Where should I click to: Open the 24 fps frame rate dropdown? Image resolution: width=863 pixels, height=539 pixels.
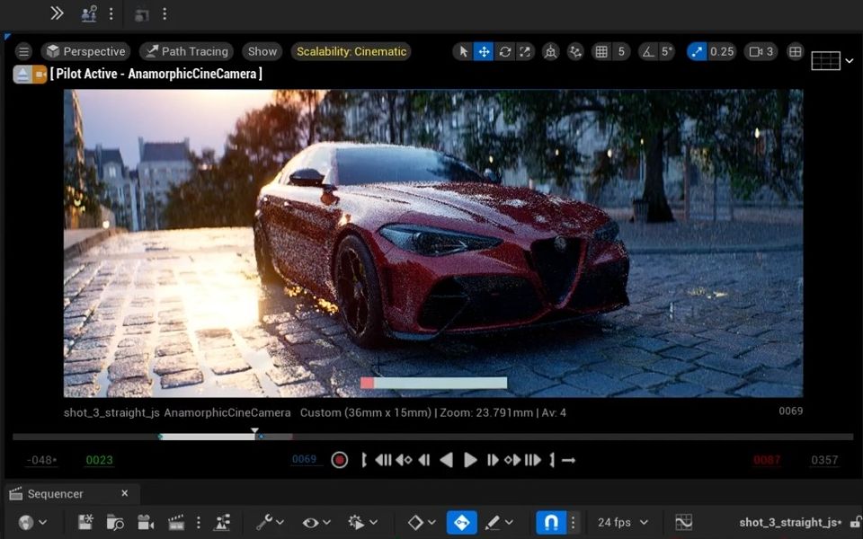[620, 522]
